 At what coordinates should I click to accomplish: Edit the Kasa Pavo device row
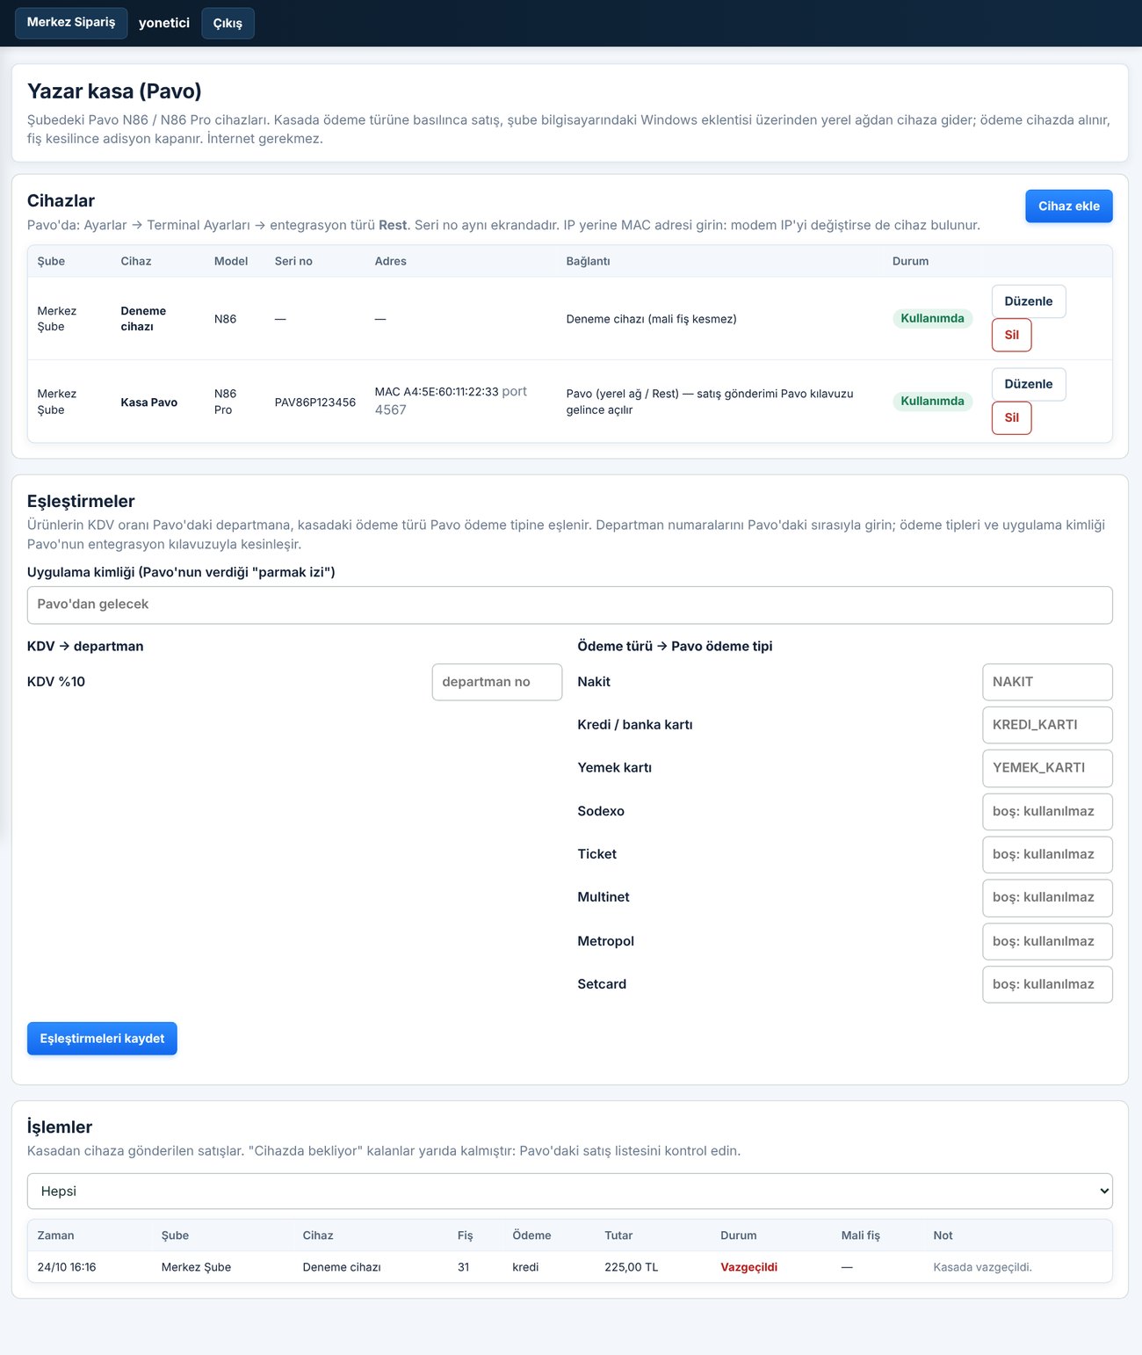[1028, 384]
